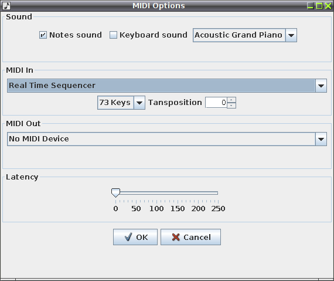The height and width of the screenshot is (281, 334).
Task: Minimize the MIDI Options window
Action: pyautogui.click(x=310, y=6)
